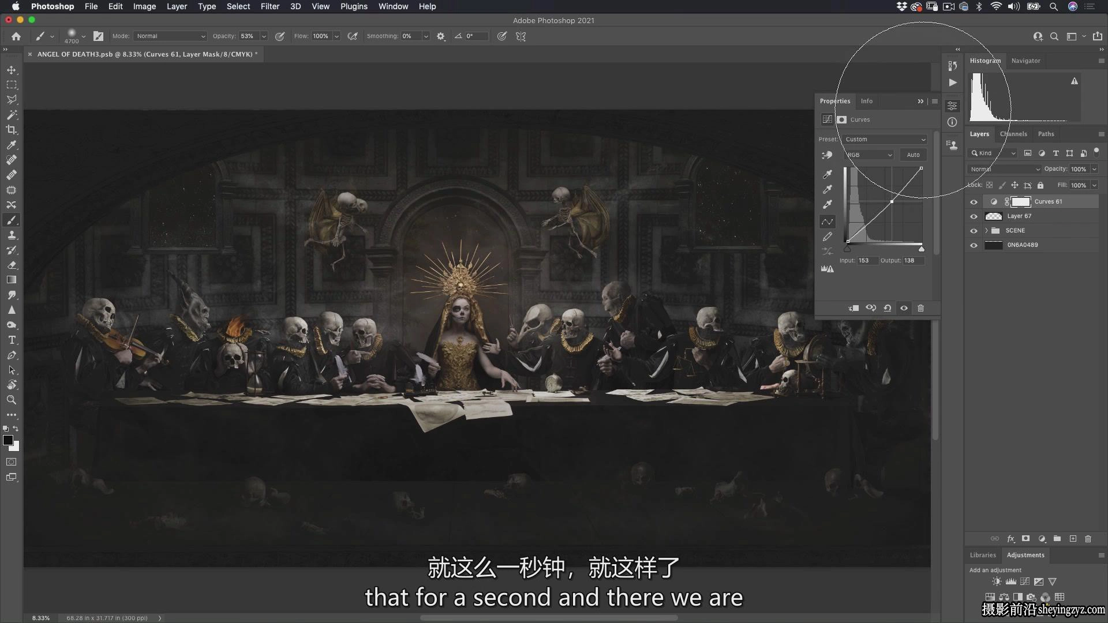
Task: Select the draw-to-modify-curve pencil tool
Action: (x=828, y=237)
